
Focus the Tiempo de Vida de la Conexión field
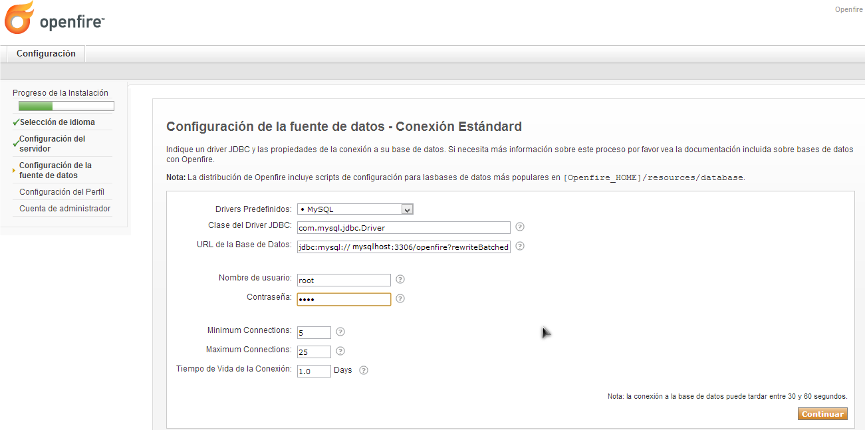click(x=314, y=371)
